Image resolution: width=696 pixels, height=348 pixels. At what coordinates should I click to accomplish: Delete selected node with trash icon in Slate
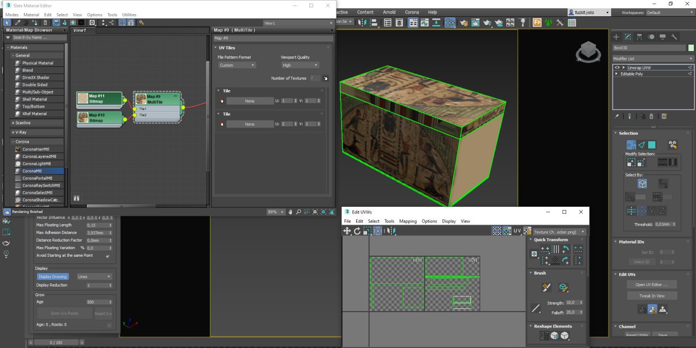[45, 23]
